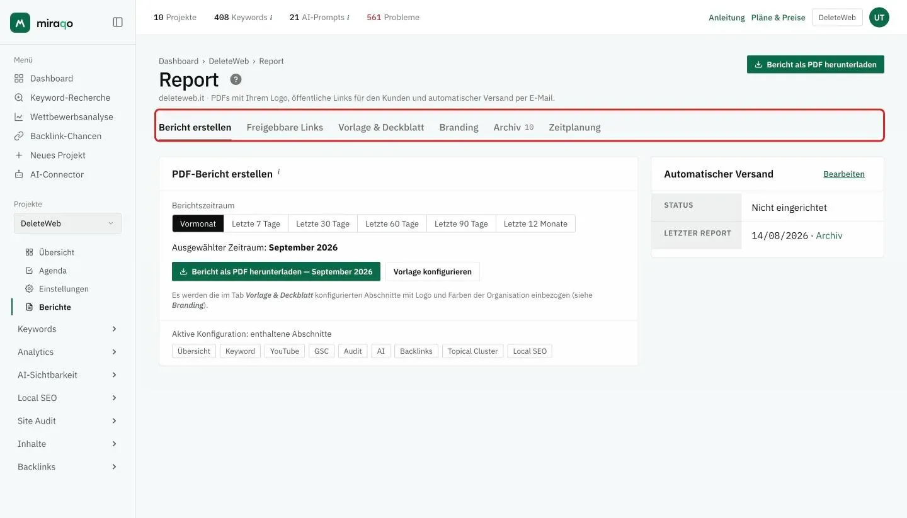Expand the Keywords sidebar section
The height and width of the screenshot is (518, 907).
tap(67, 329)
